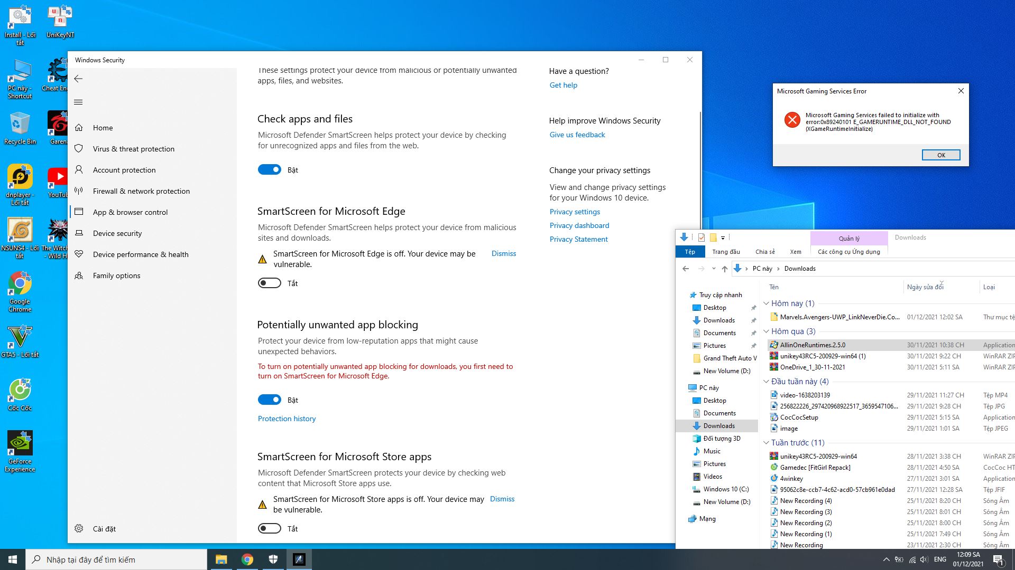This screenshot has height=570, width=1015.
Task: Click the back arrow in Windows Security
Action: pyautogui.click(x=79, y=79)
